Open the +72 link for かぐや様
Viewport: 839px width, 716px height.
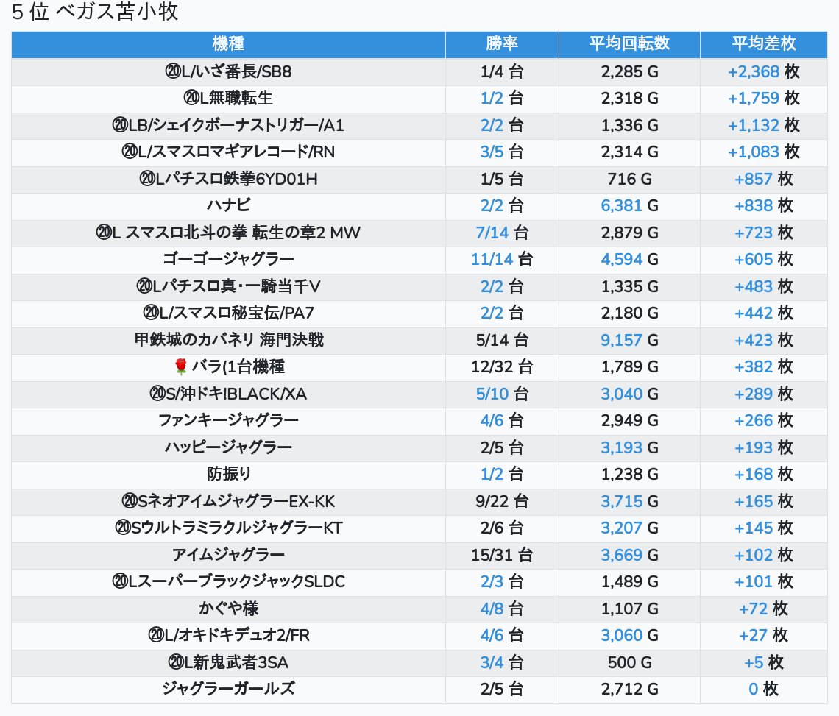coord(753,609)
